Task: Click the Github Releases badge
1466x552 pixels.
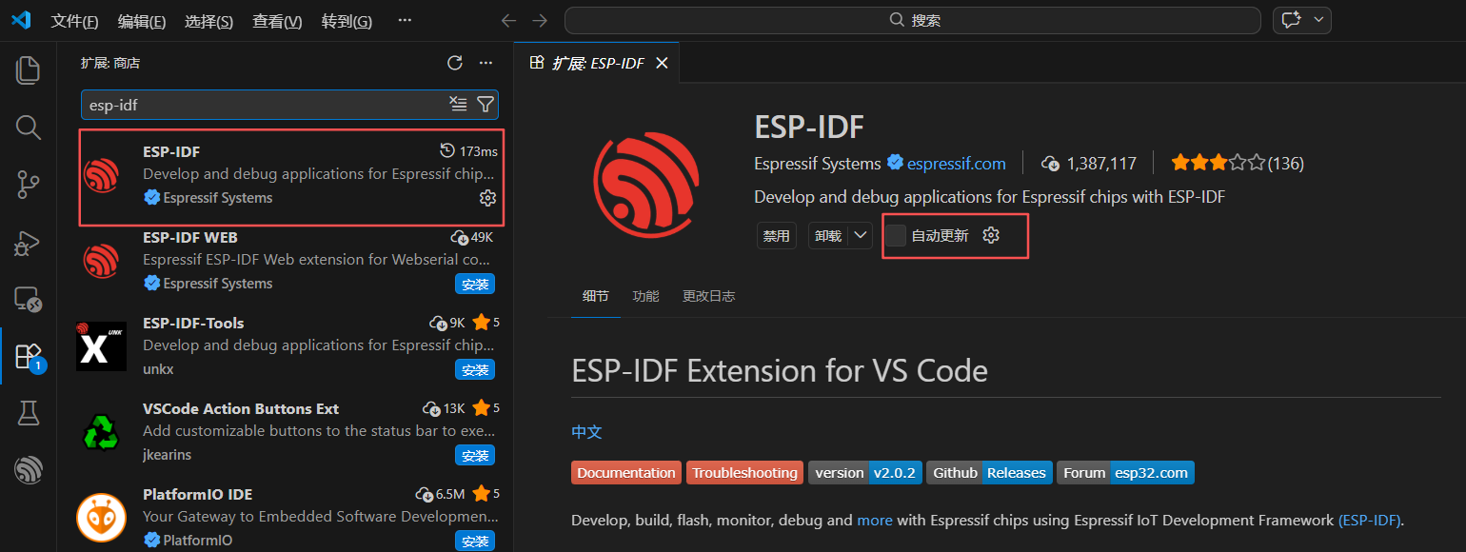Action: (x=989, y=473)
